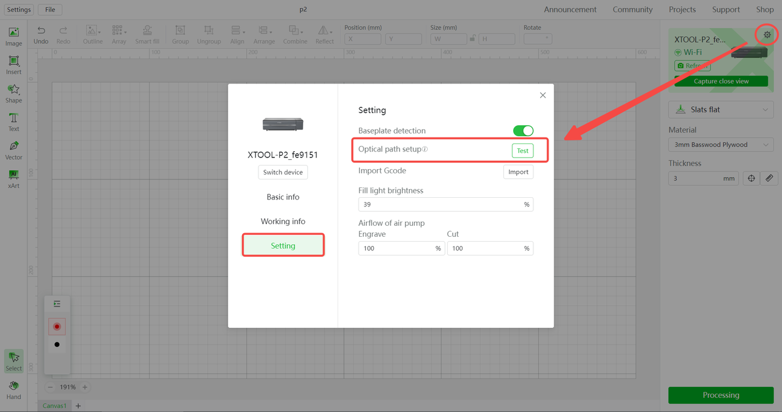
Task: Click the Size W input field
Action: [x=449, y=38]
